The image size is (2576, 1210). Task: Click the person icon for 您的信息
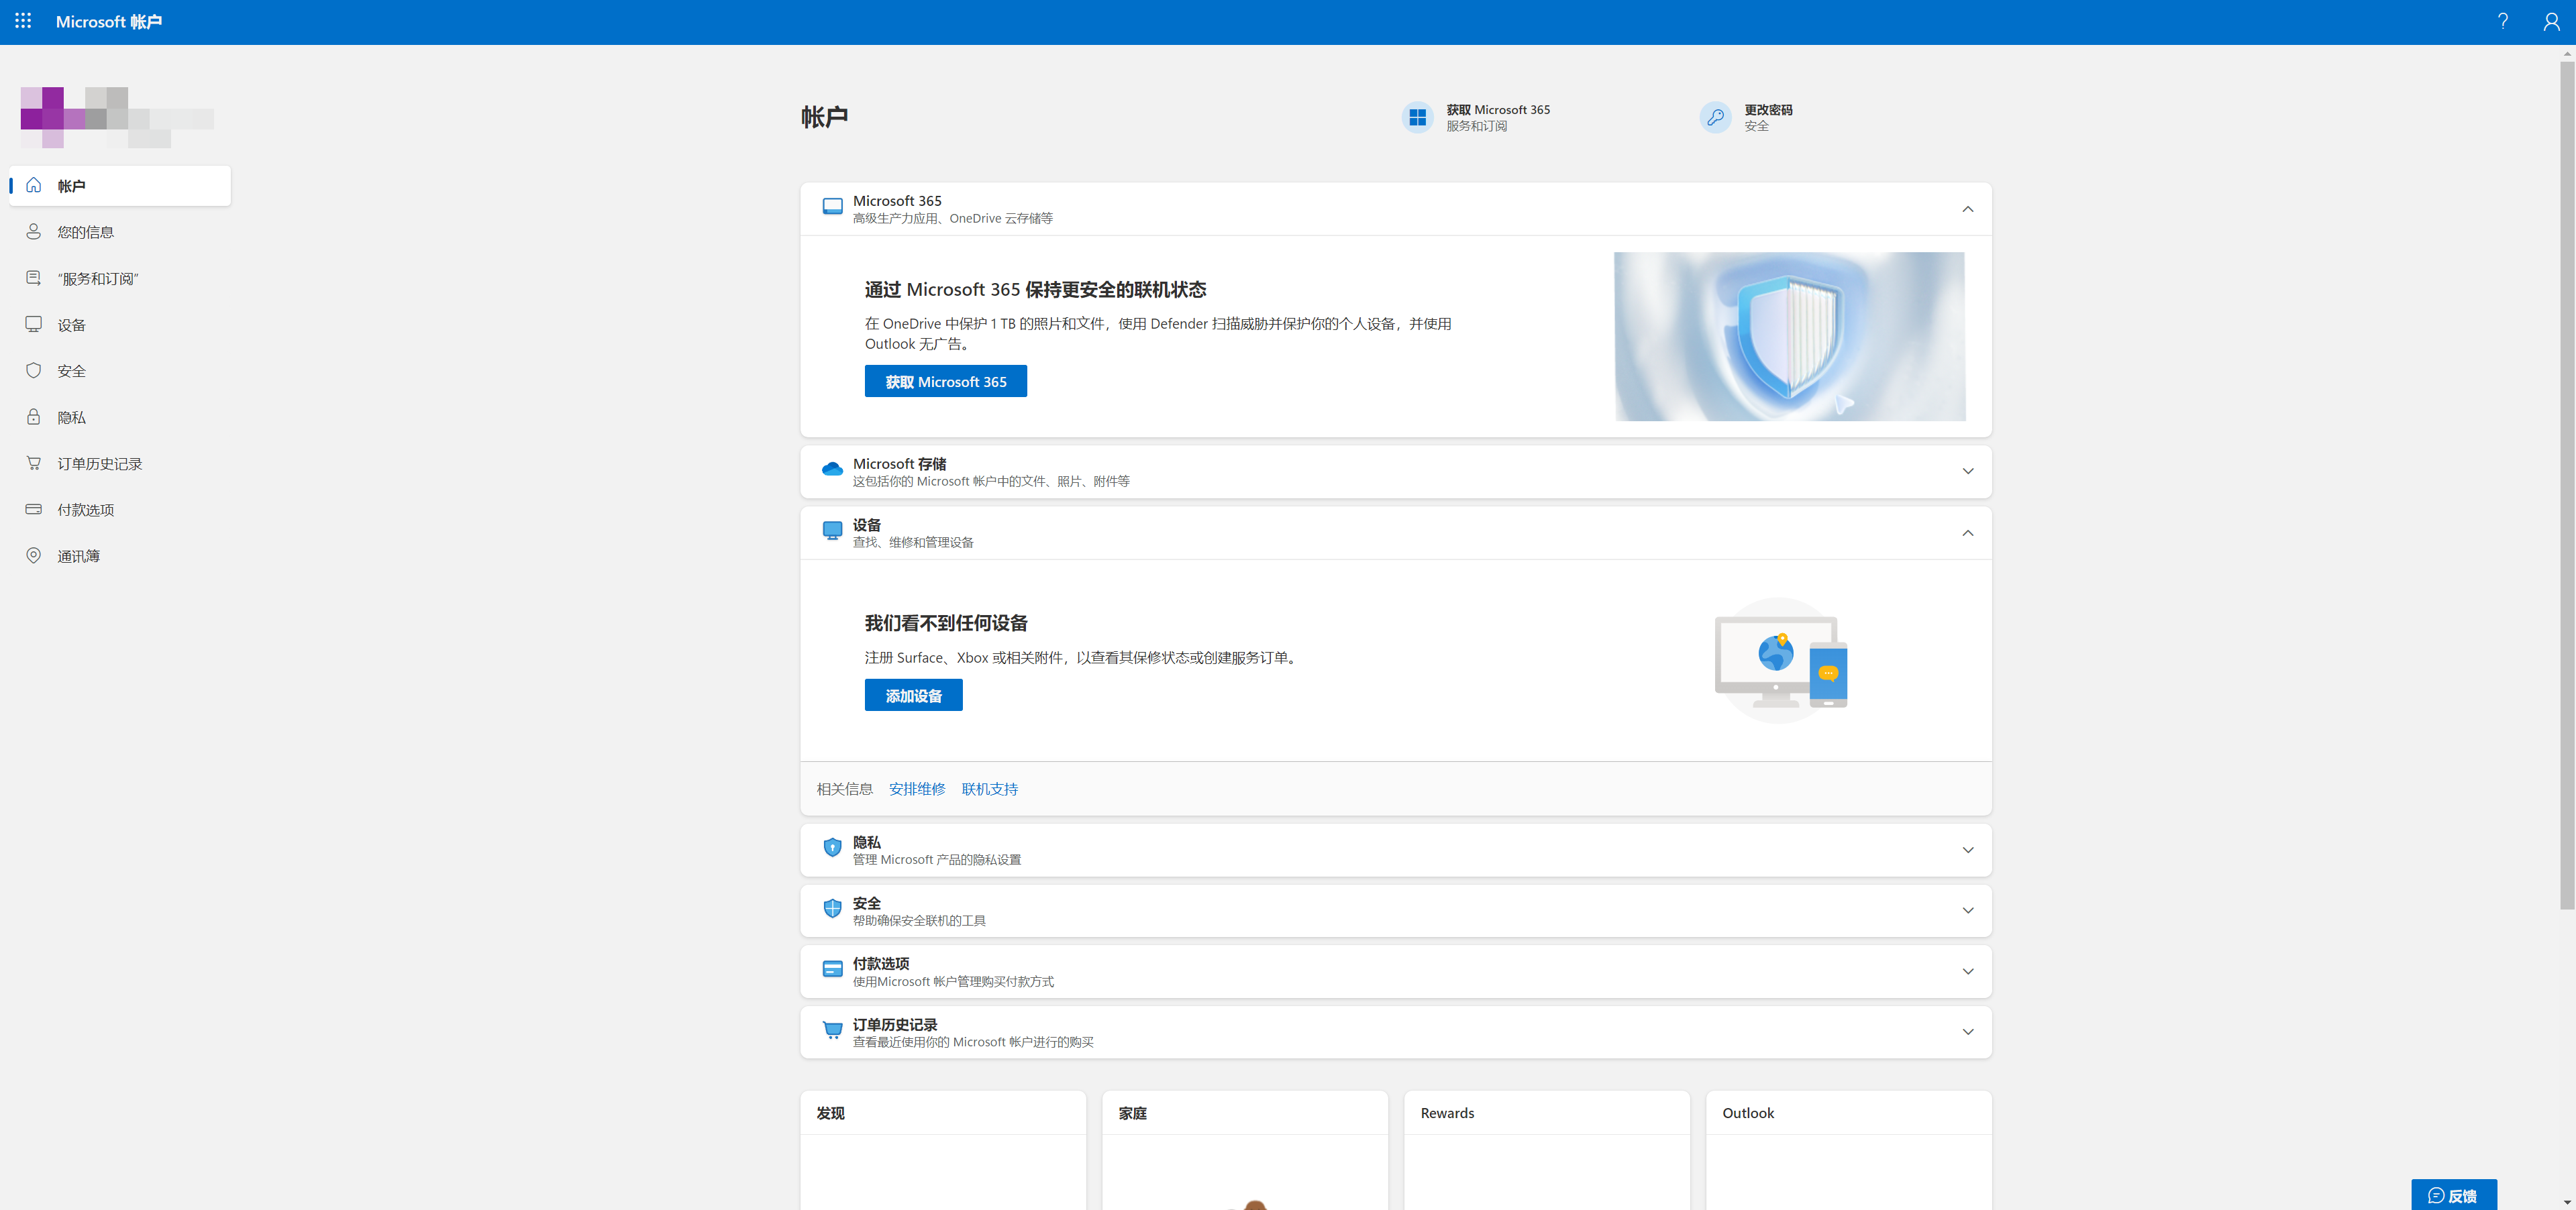(x=34, y=231)
